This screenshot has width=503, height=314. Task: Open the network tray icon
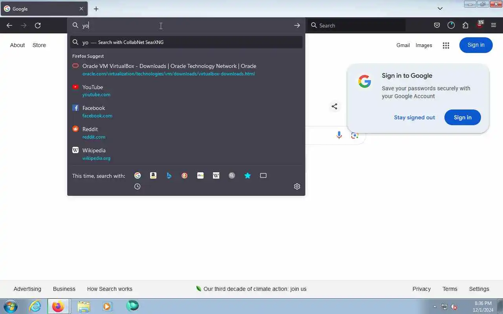[444, 307]
